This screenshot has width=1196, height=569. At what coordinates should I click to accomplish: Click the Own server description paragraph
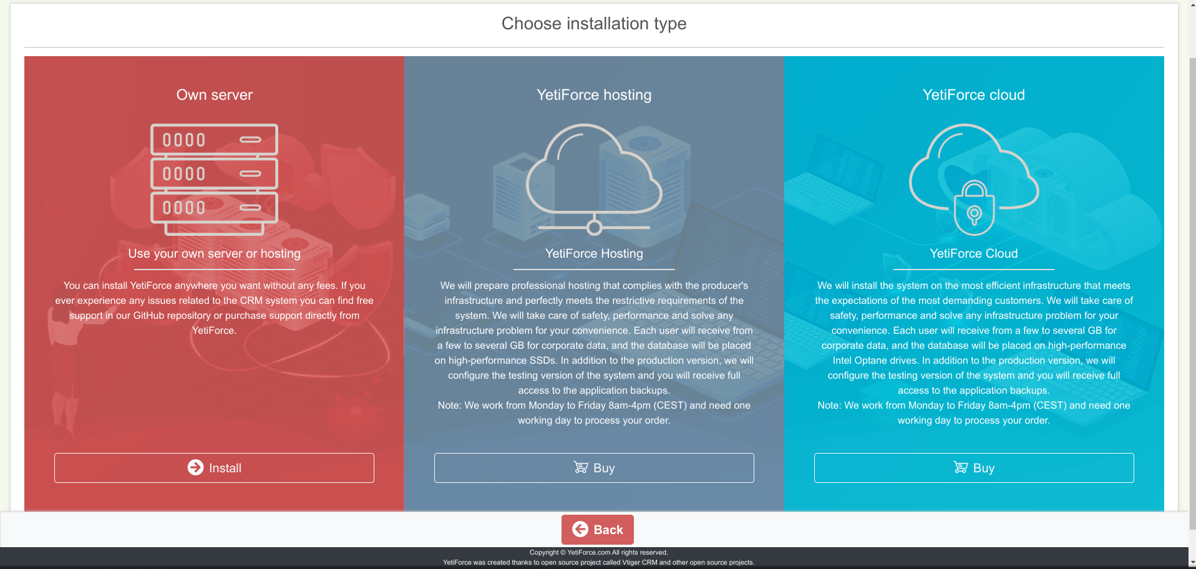[214, 308]
